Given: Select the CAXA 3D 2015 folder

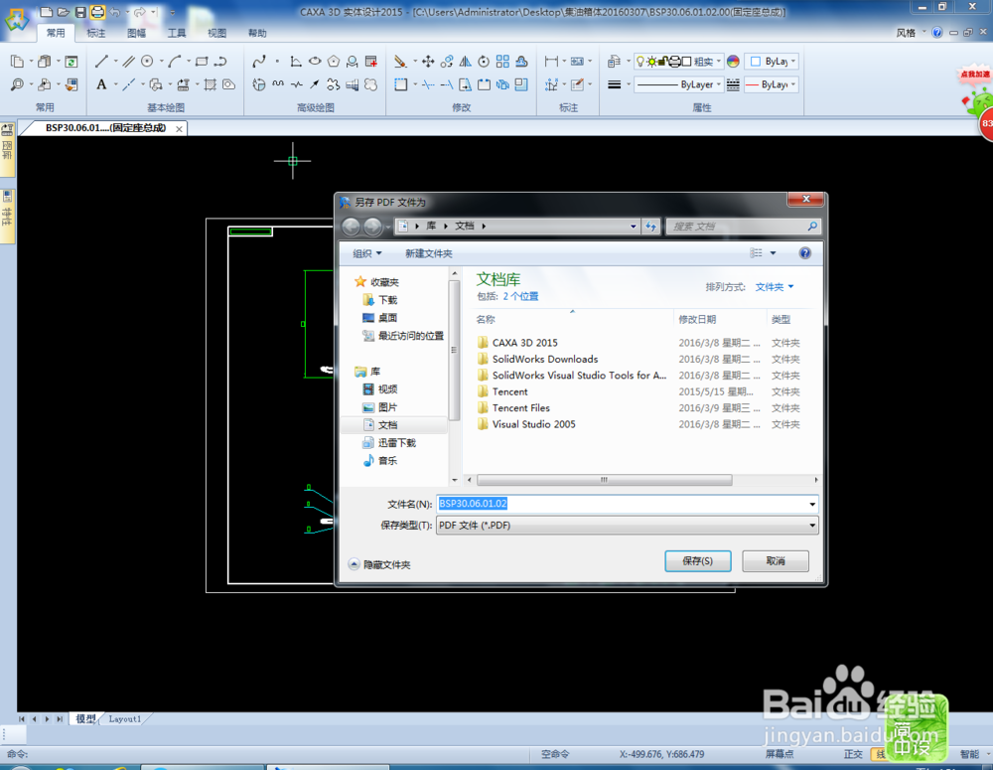Looking at the screenshot, I should pos(525,343).
